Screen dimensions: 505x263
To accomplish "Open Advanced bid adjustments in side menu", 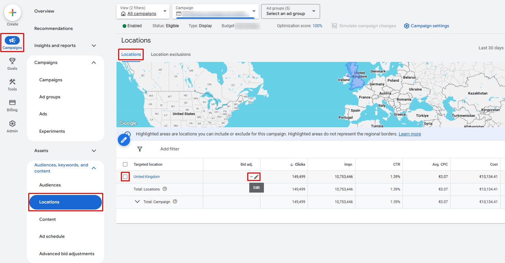I will click(67, 254).
